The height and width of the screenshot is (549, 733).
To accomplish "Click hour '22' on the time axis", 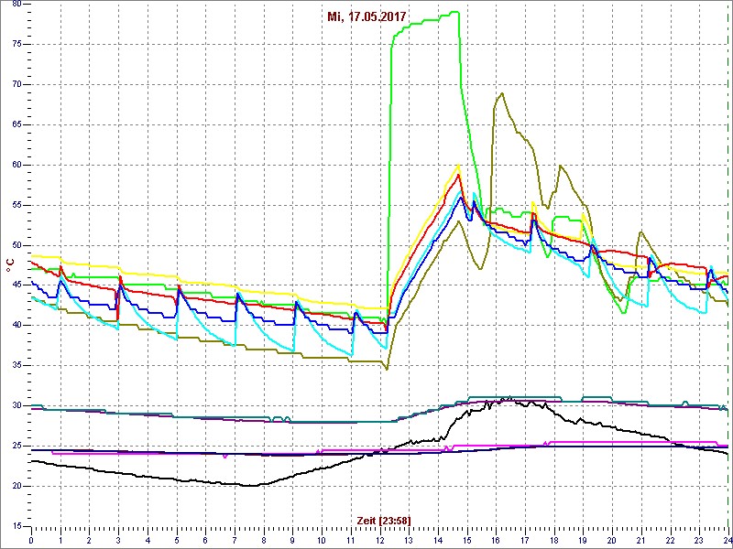I will point(671,540).
